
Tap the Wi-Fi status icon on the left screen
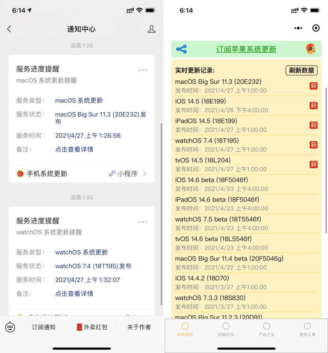click(x=140, y=10)
